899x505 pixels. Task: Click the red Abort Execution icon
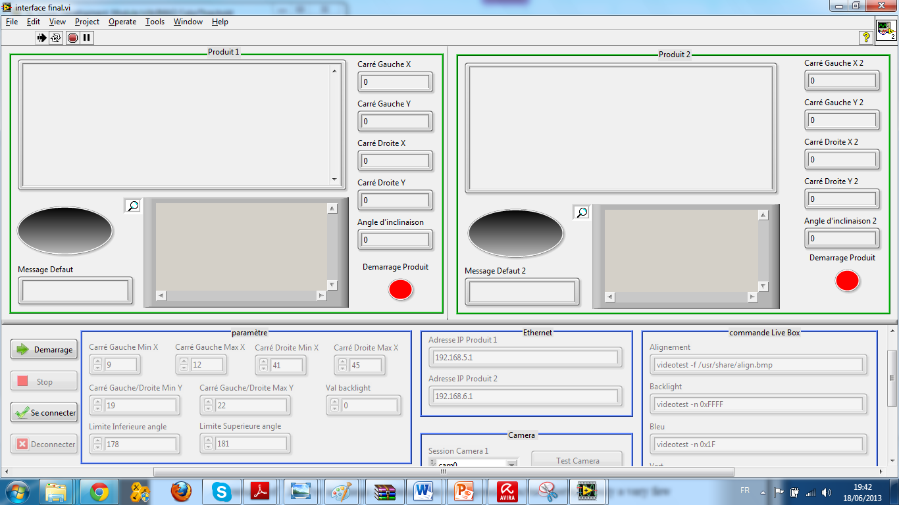point(72,38)
